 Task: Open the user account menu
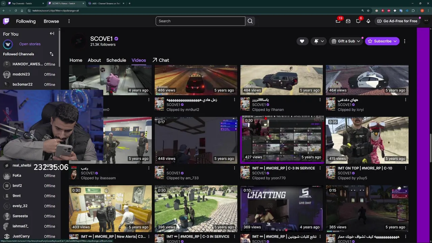click(426, 21)
